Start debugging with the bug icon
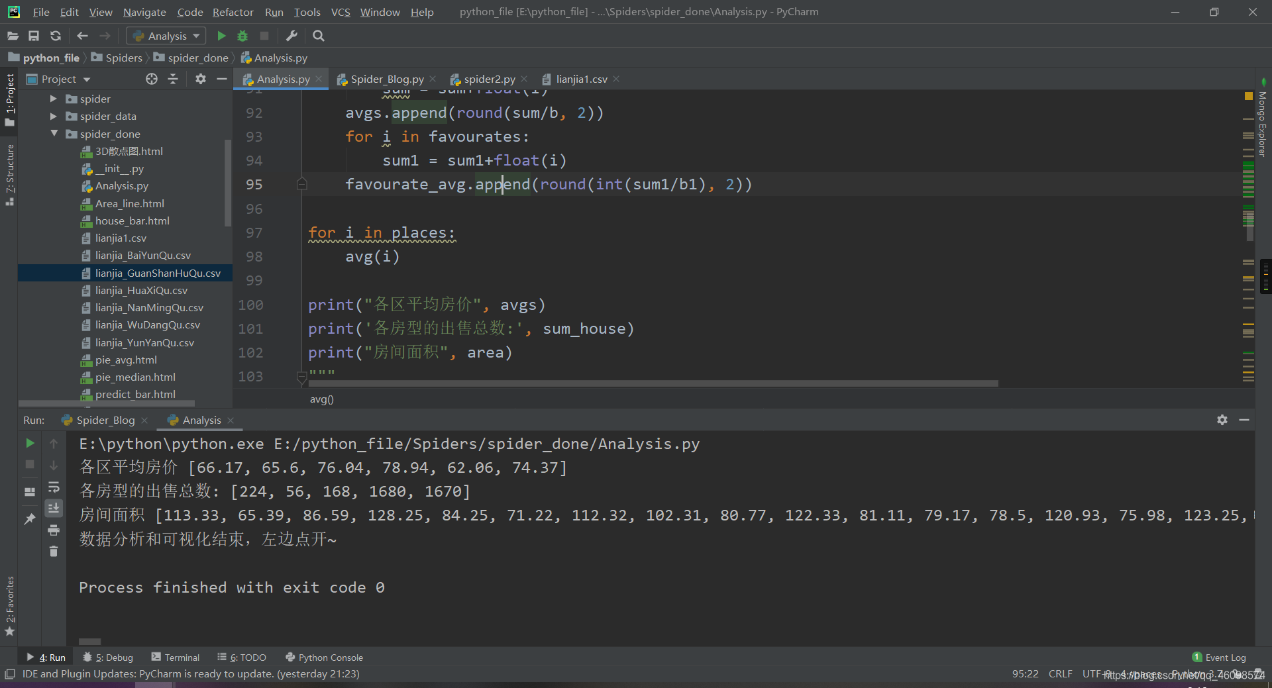Image resolution: width=1272 pixels, height=688 pixels. point(242,36)
